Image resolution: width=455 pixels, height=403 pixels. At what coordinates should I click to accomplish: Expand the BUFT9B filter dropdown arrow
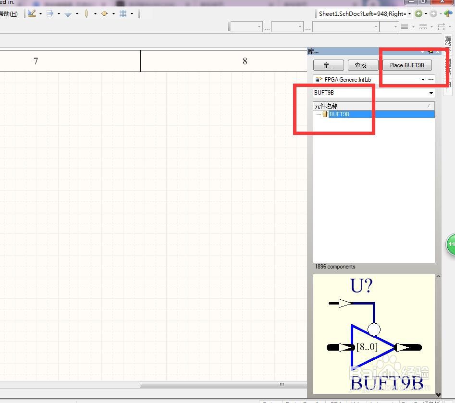point(431,93)
